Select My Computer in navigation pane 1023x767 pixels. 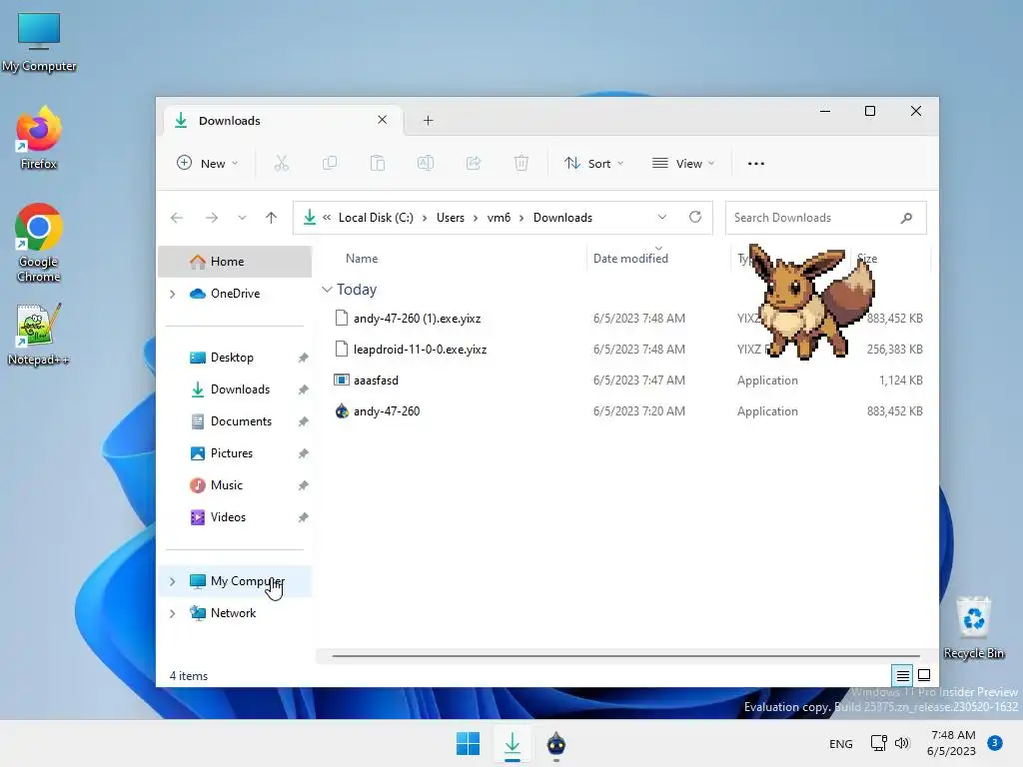[x=237, y=581]
